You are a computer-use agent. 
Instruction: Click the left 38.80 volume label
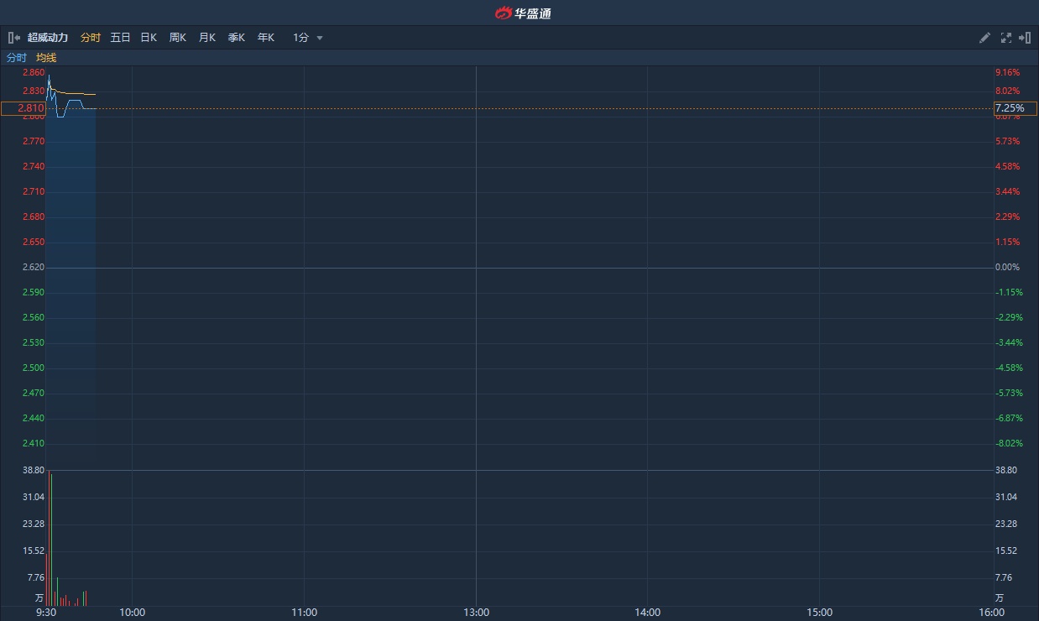pyautogui.click(x=34, y=470)
